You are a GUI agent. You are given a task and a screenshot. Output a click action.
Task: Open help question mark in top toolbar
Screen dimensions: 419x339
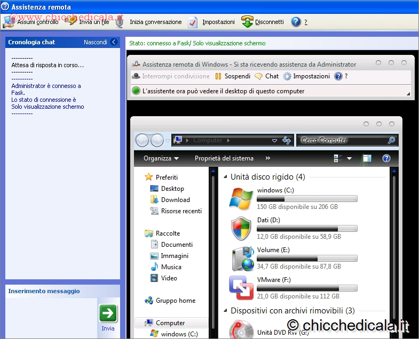pos(296,22)
